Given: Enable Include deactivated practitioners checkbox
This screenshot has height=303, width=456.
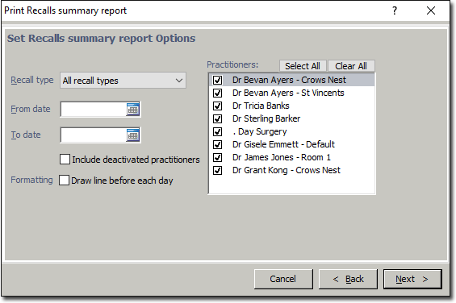Looking at the screenshot, I should (x=65, y=160).
